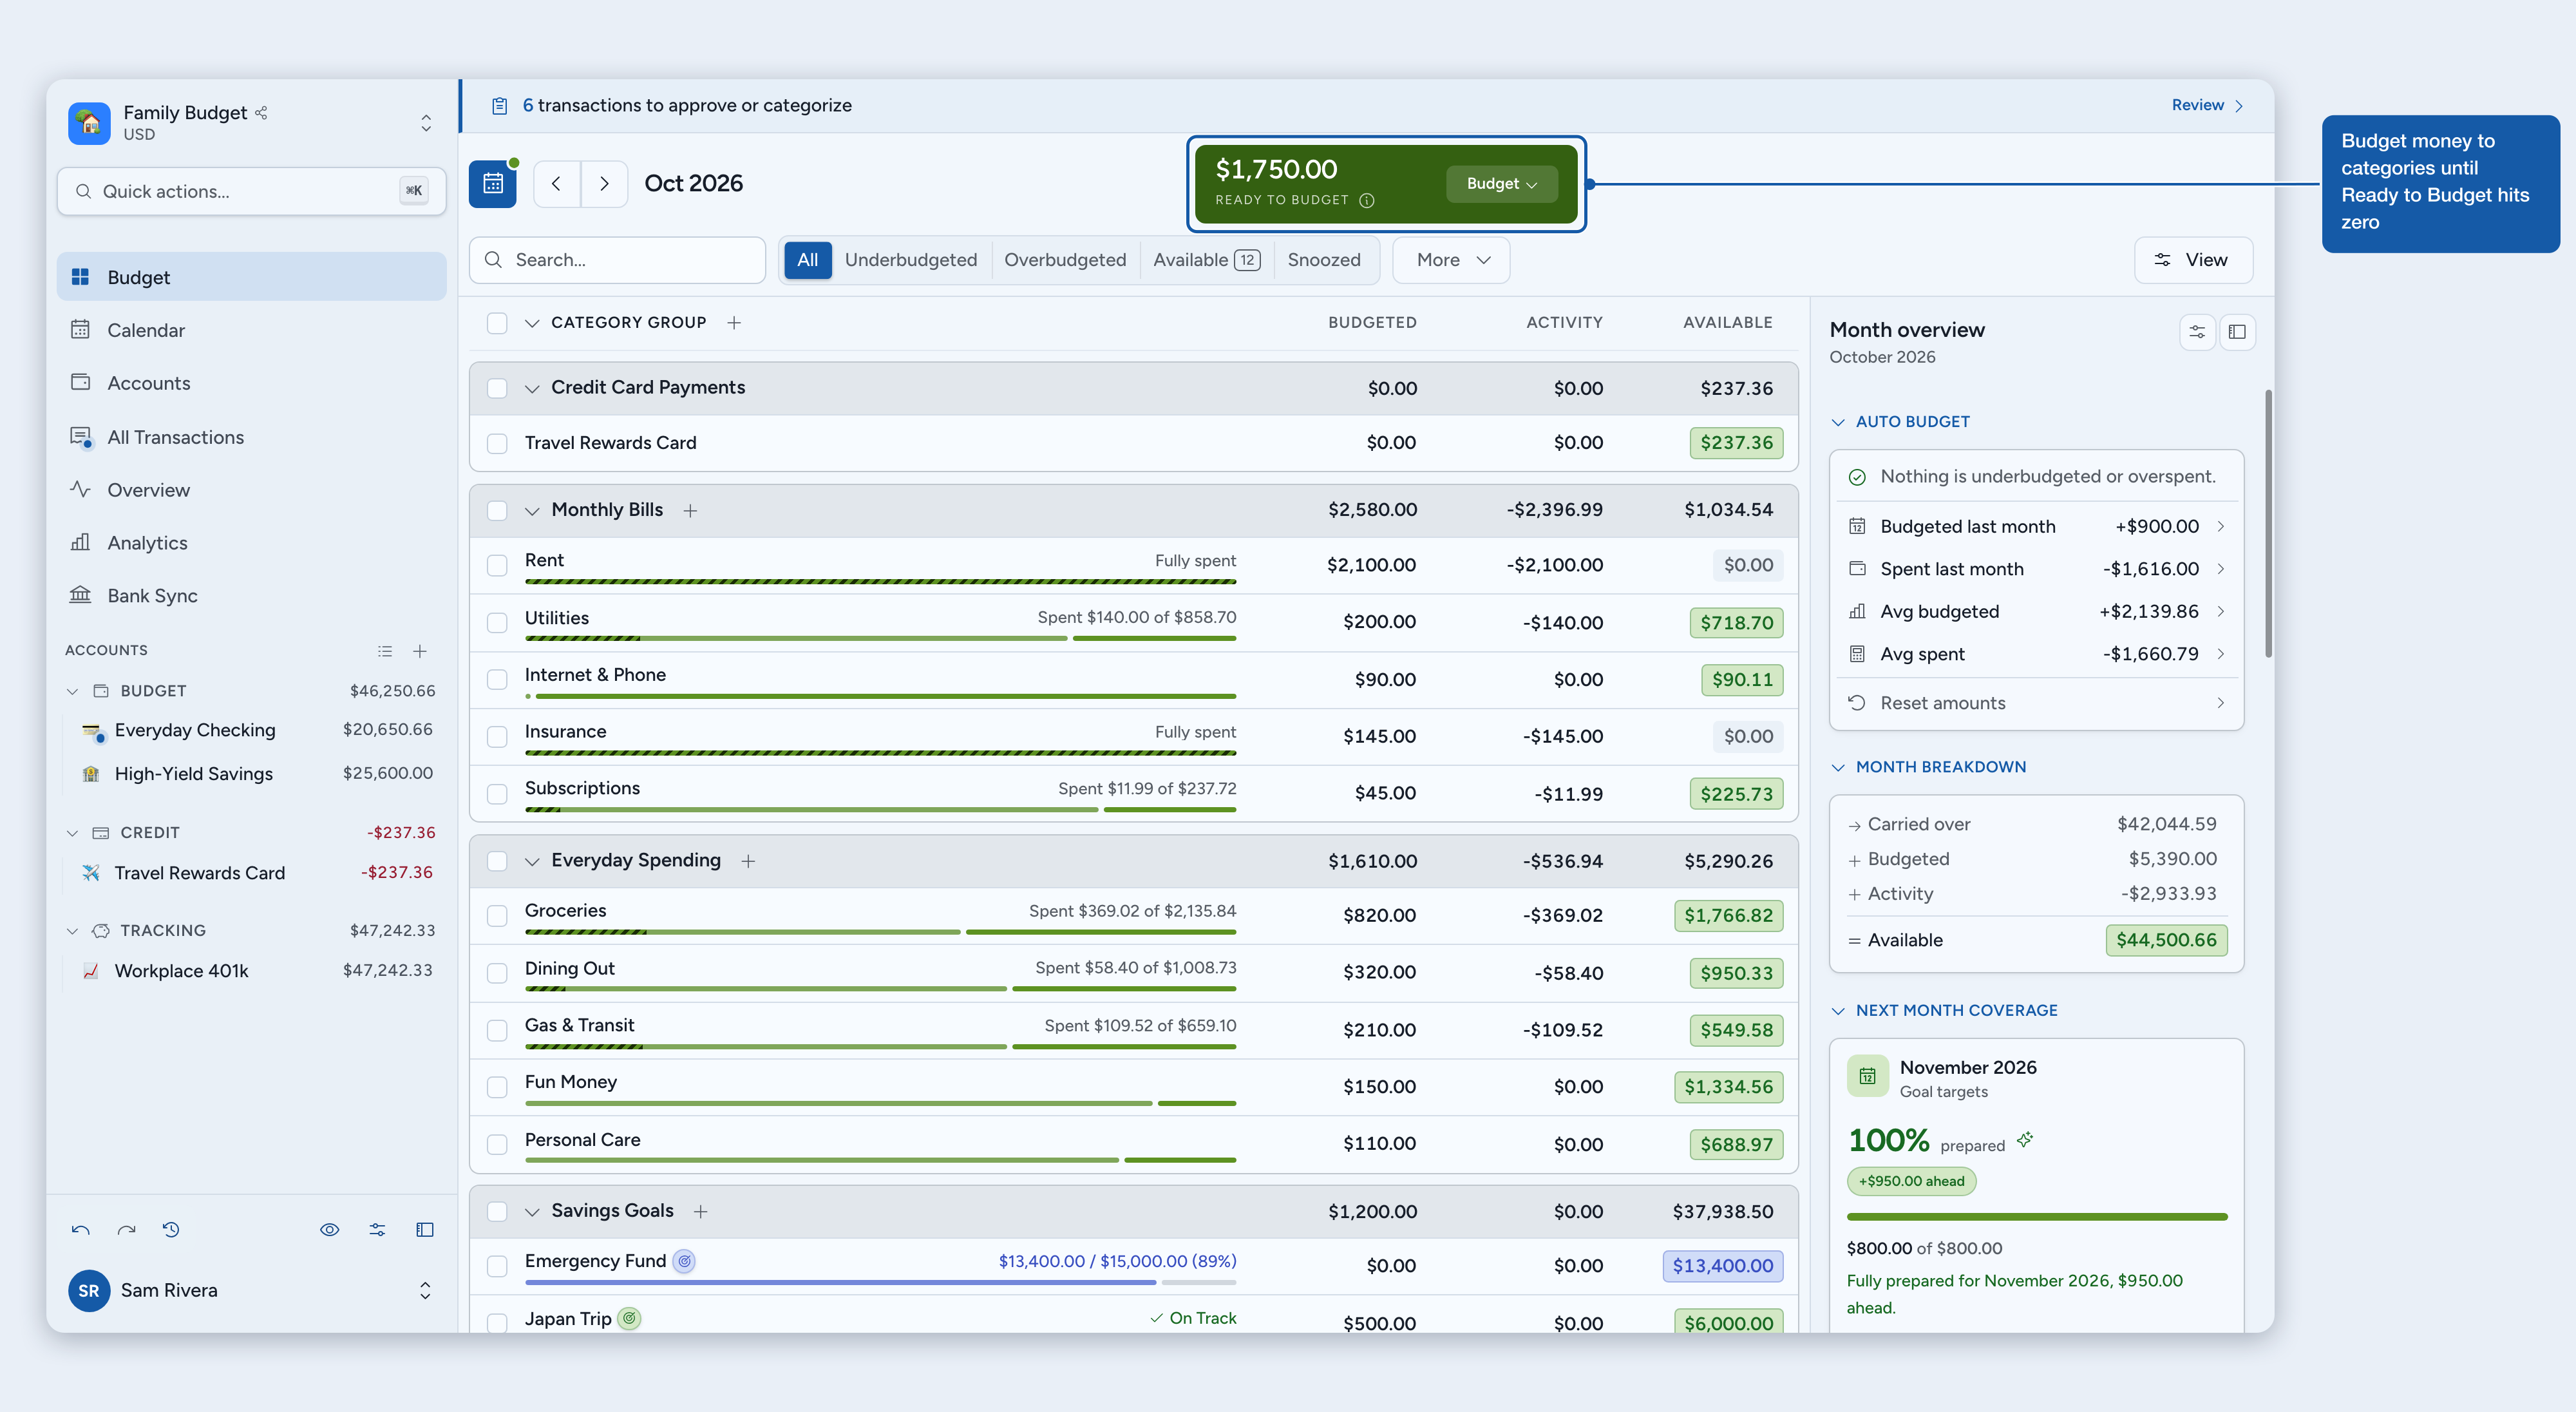2576x1412 pixels.
Task: Click the Review link in banner
Action: [x=2207, y=105]
